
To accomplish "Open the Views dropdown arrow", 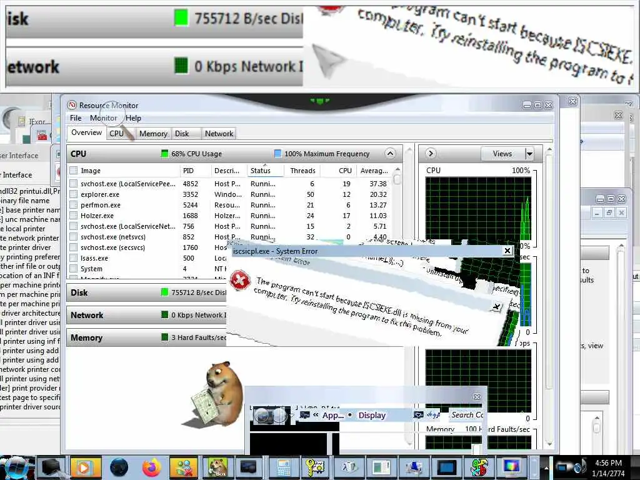I will tap(529, 154).
